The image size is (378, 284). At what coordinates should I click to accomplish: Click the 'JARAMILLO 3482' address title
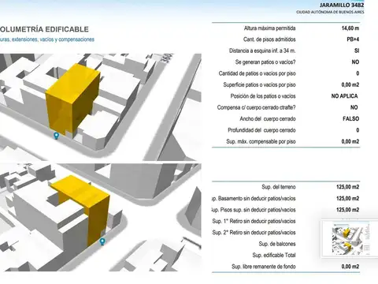coord(342,5)
